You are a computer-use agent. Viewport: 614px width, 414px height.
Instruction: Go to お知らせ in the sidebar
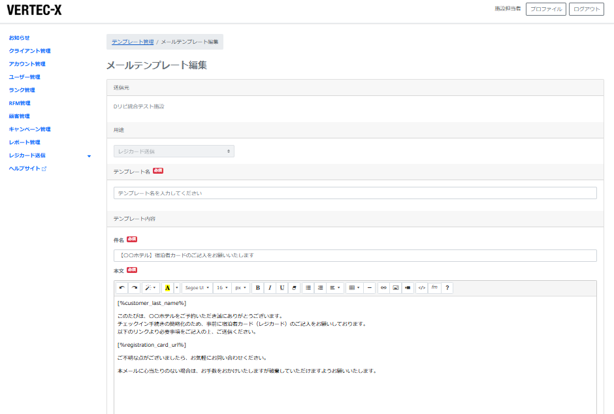point(19,38)
